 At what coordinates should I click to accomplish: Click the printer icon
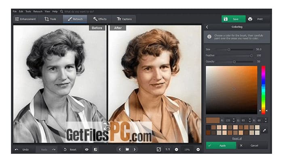coord(250,19)
